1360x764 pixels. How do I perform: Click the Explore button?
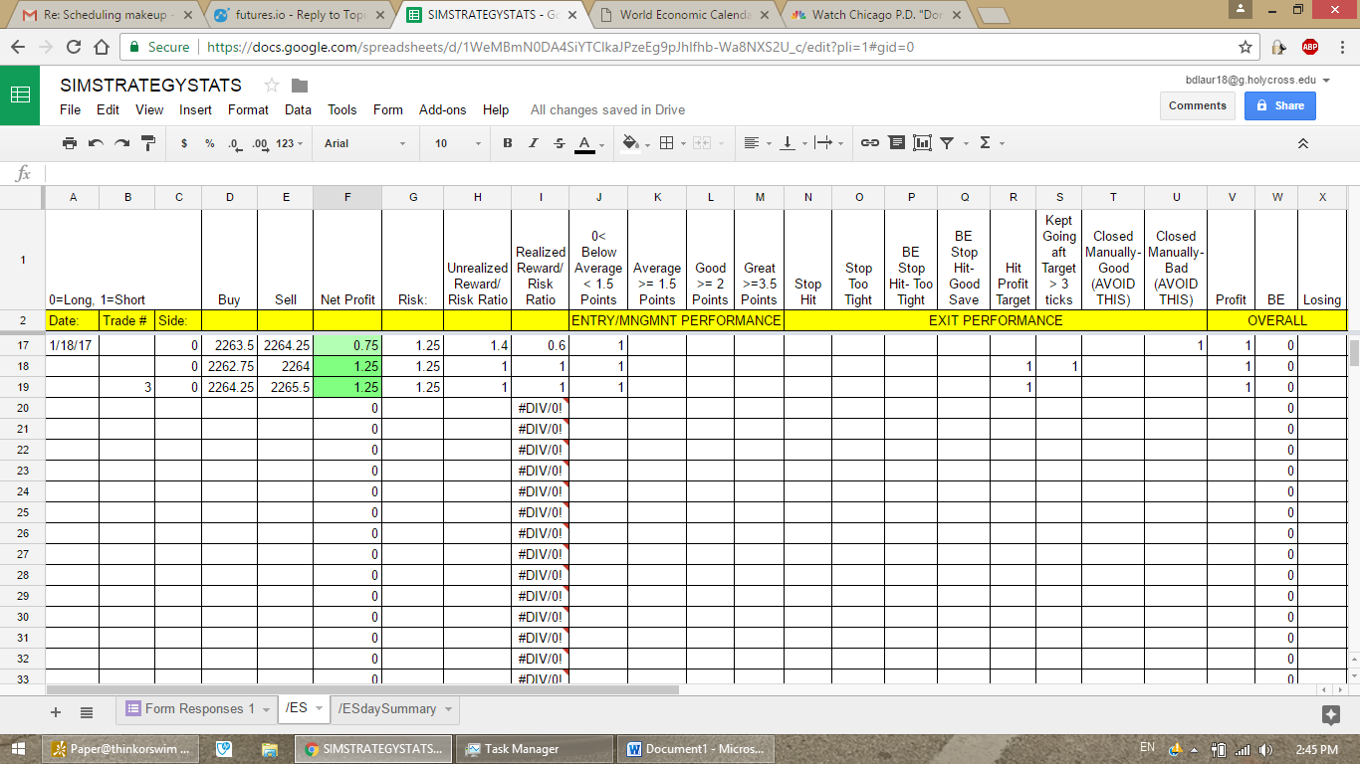[1330, 714]
